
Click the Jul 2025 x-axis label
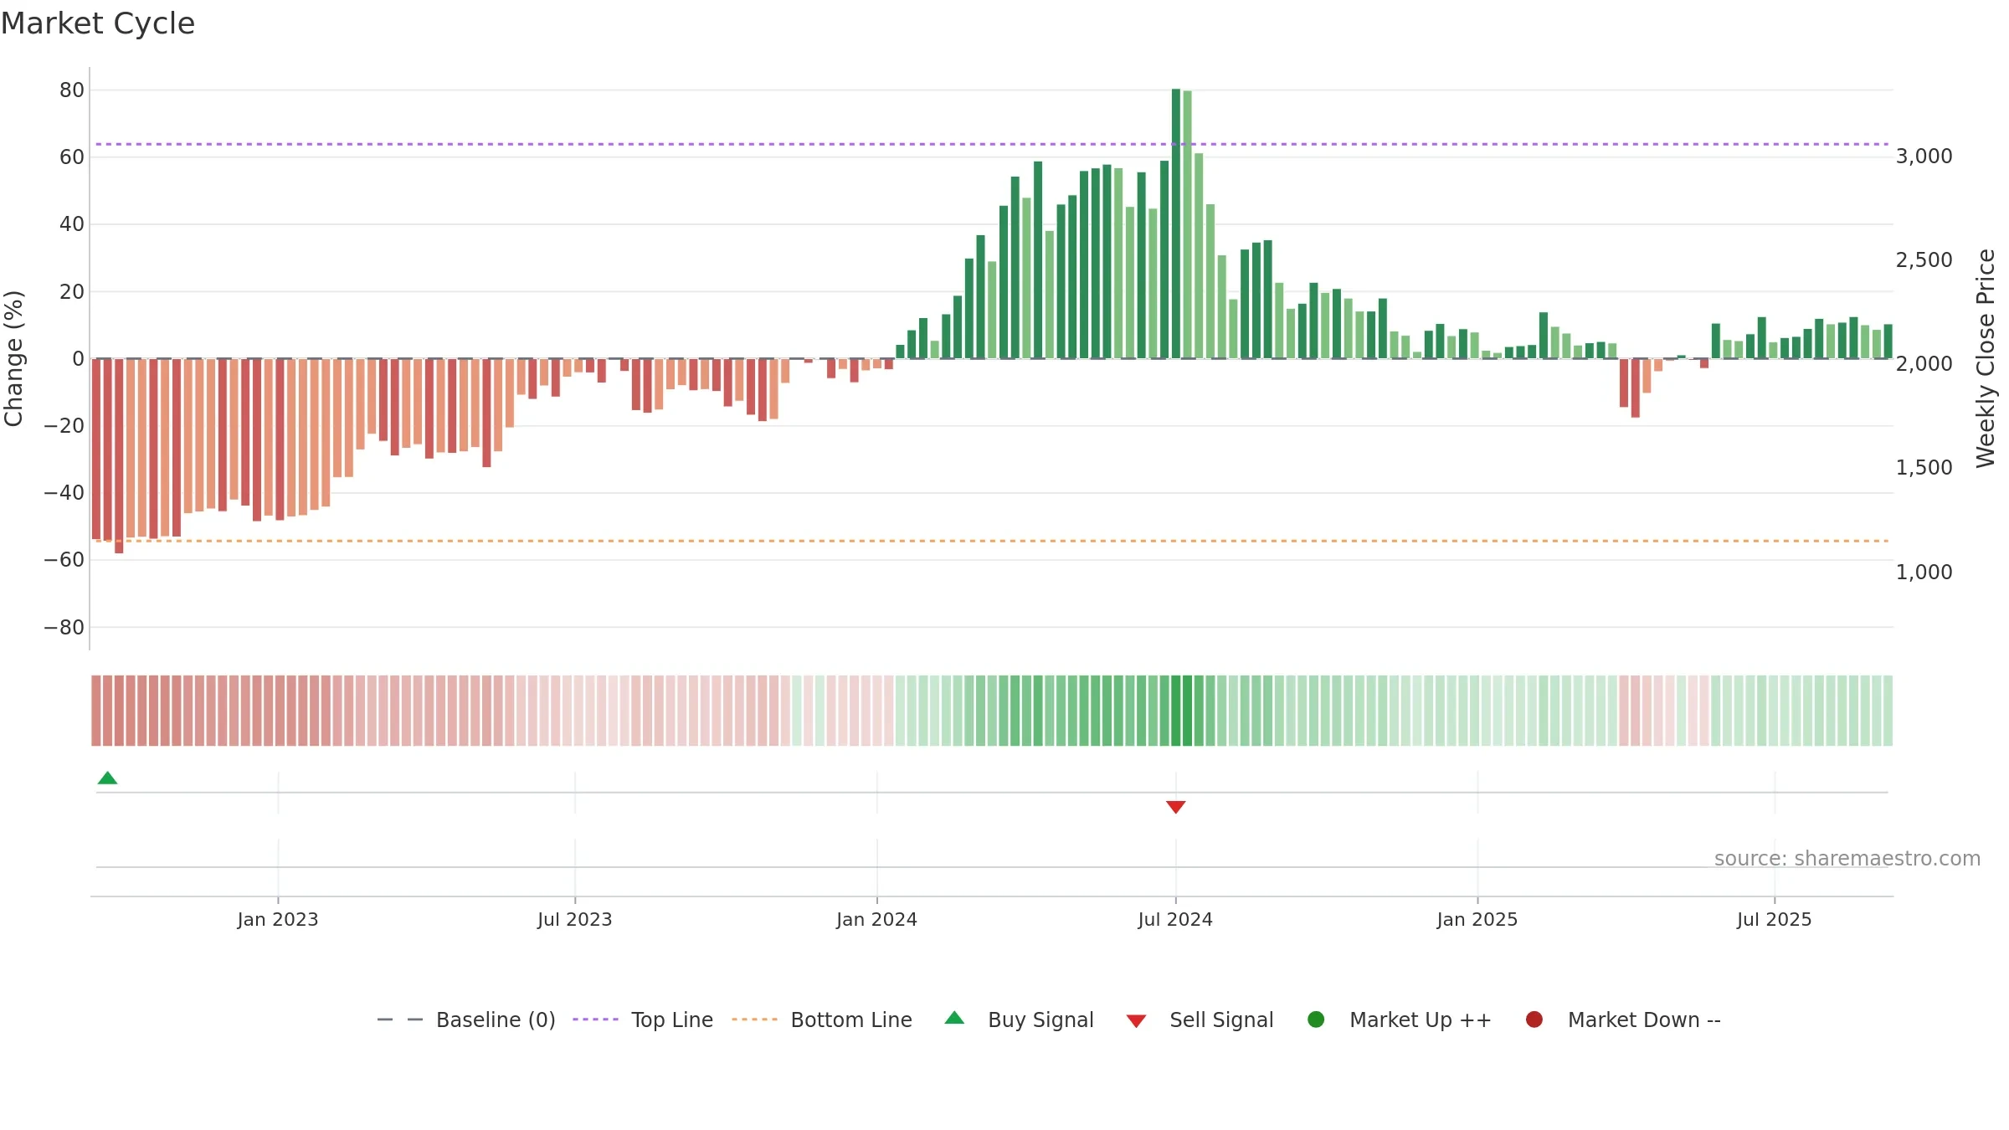coord(1775,920)
